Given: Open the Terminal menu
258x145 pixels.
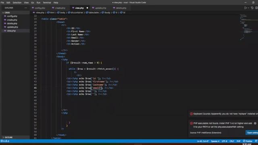Looking at the screenshot, I should 47,3.
